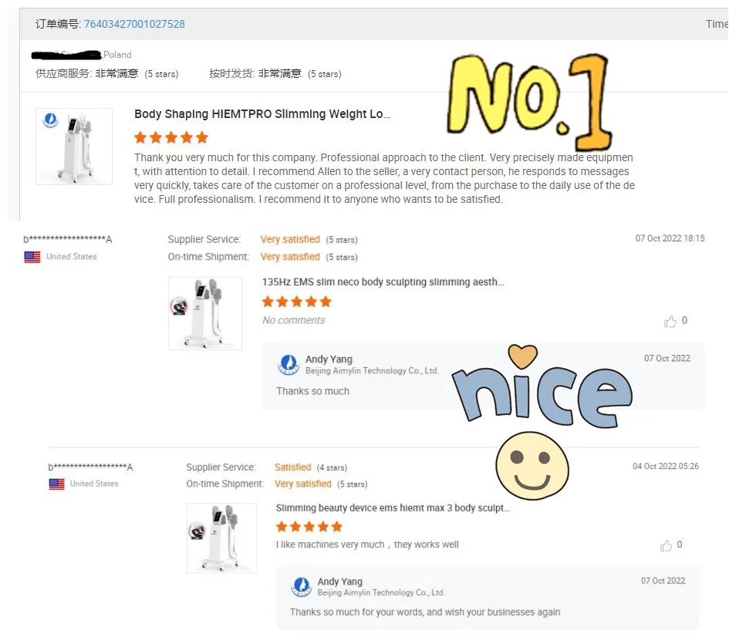Click United States flag of second reviewer
The height and width of the screenshot is (641, 736).
pos(57,484)
